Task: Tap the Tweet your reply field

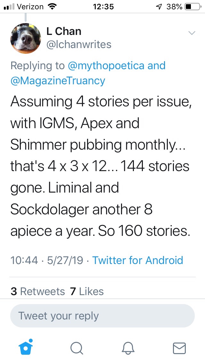Action: pyautogui.click(x=102, y=316)
